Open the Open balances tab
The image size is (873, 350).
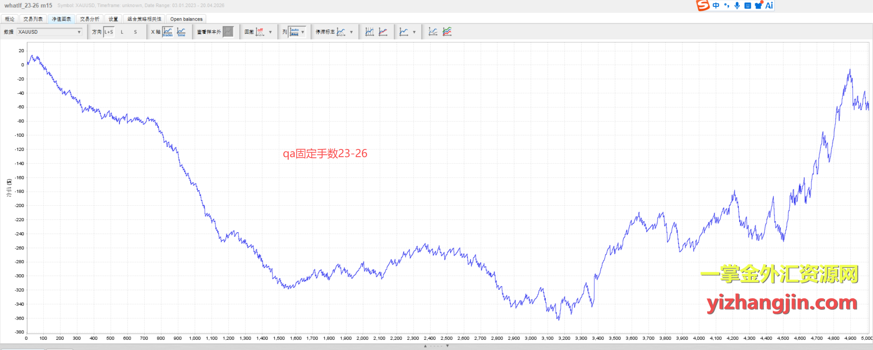click(186, 19)
